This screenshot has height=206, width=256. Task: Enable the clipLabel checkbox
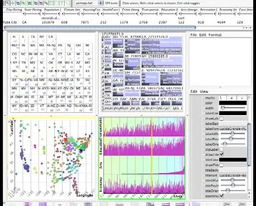point(221,149)
